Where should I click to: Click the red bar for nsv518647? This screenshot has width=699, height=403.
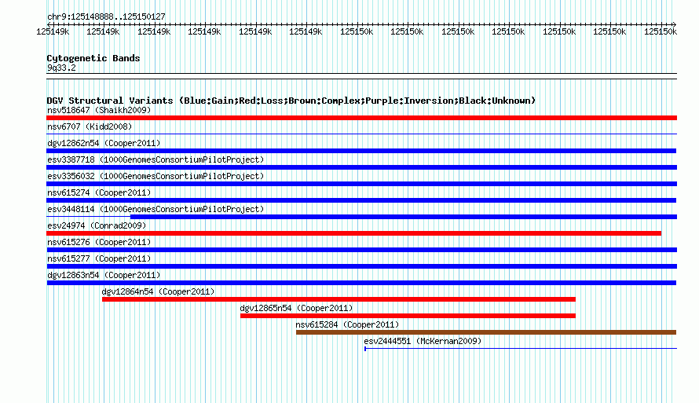click(x=361, y=118)
